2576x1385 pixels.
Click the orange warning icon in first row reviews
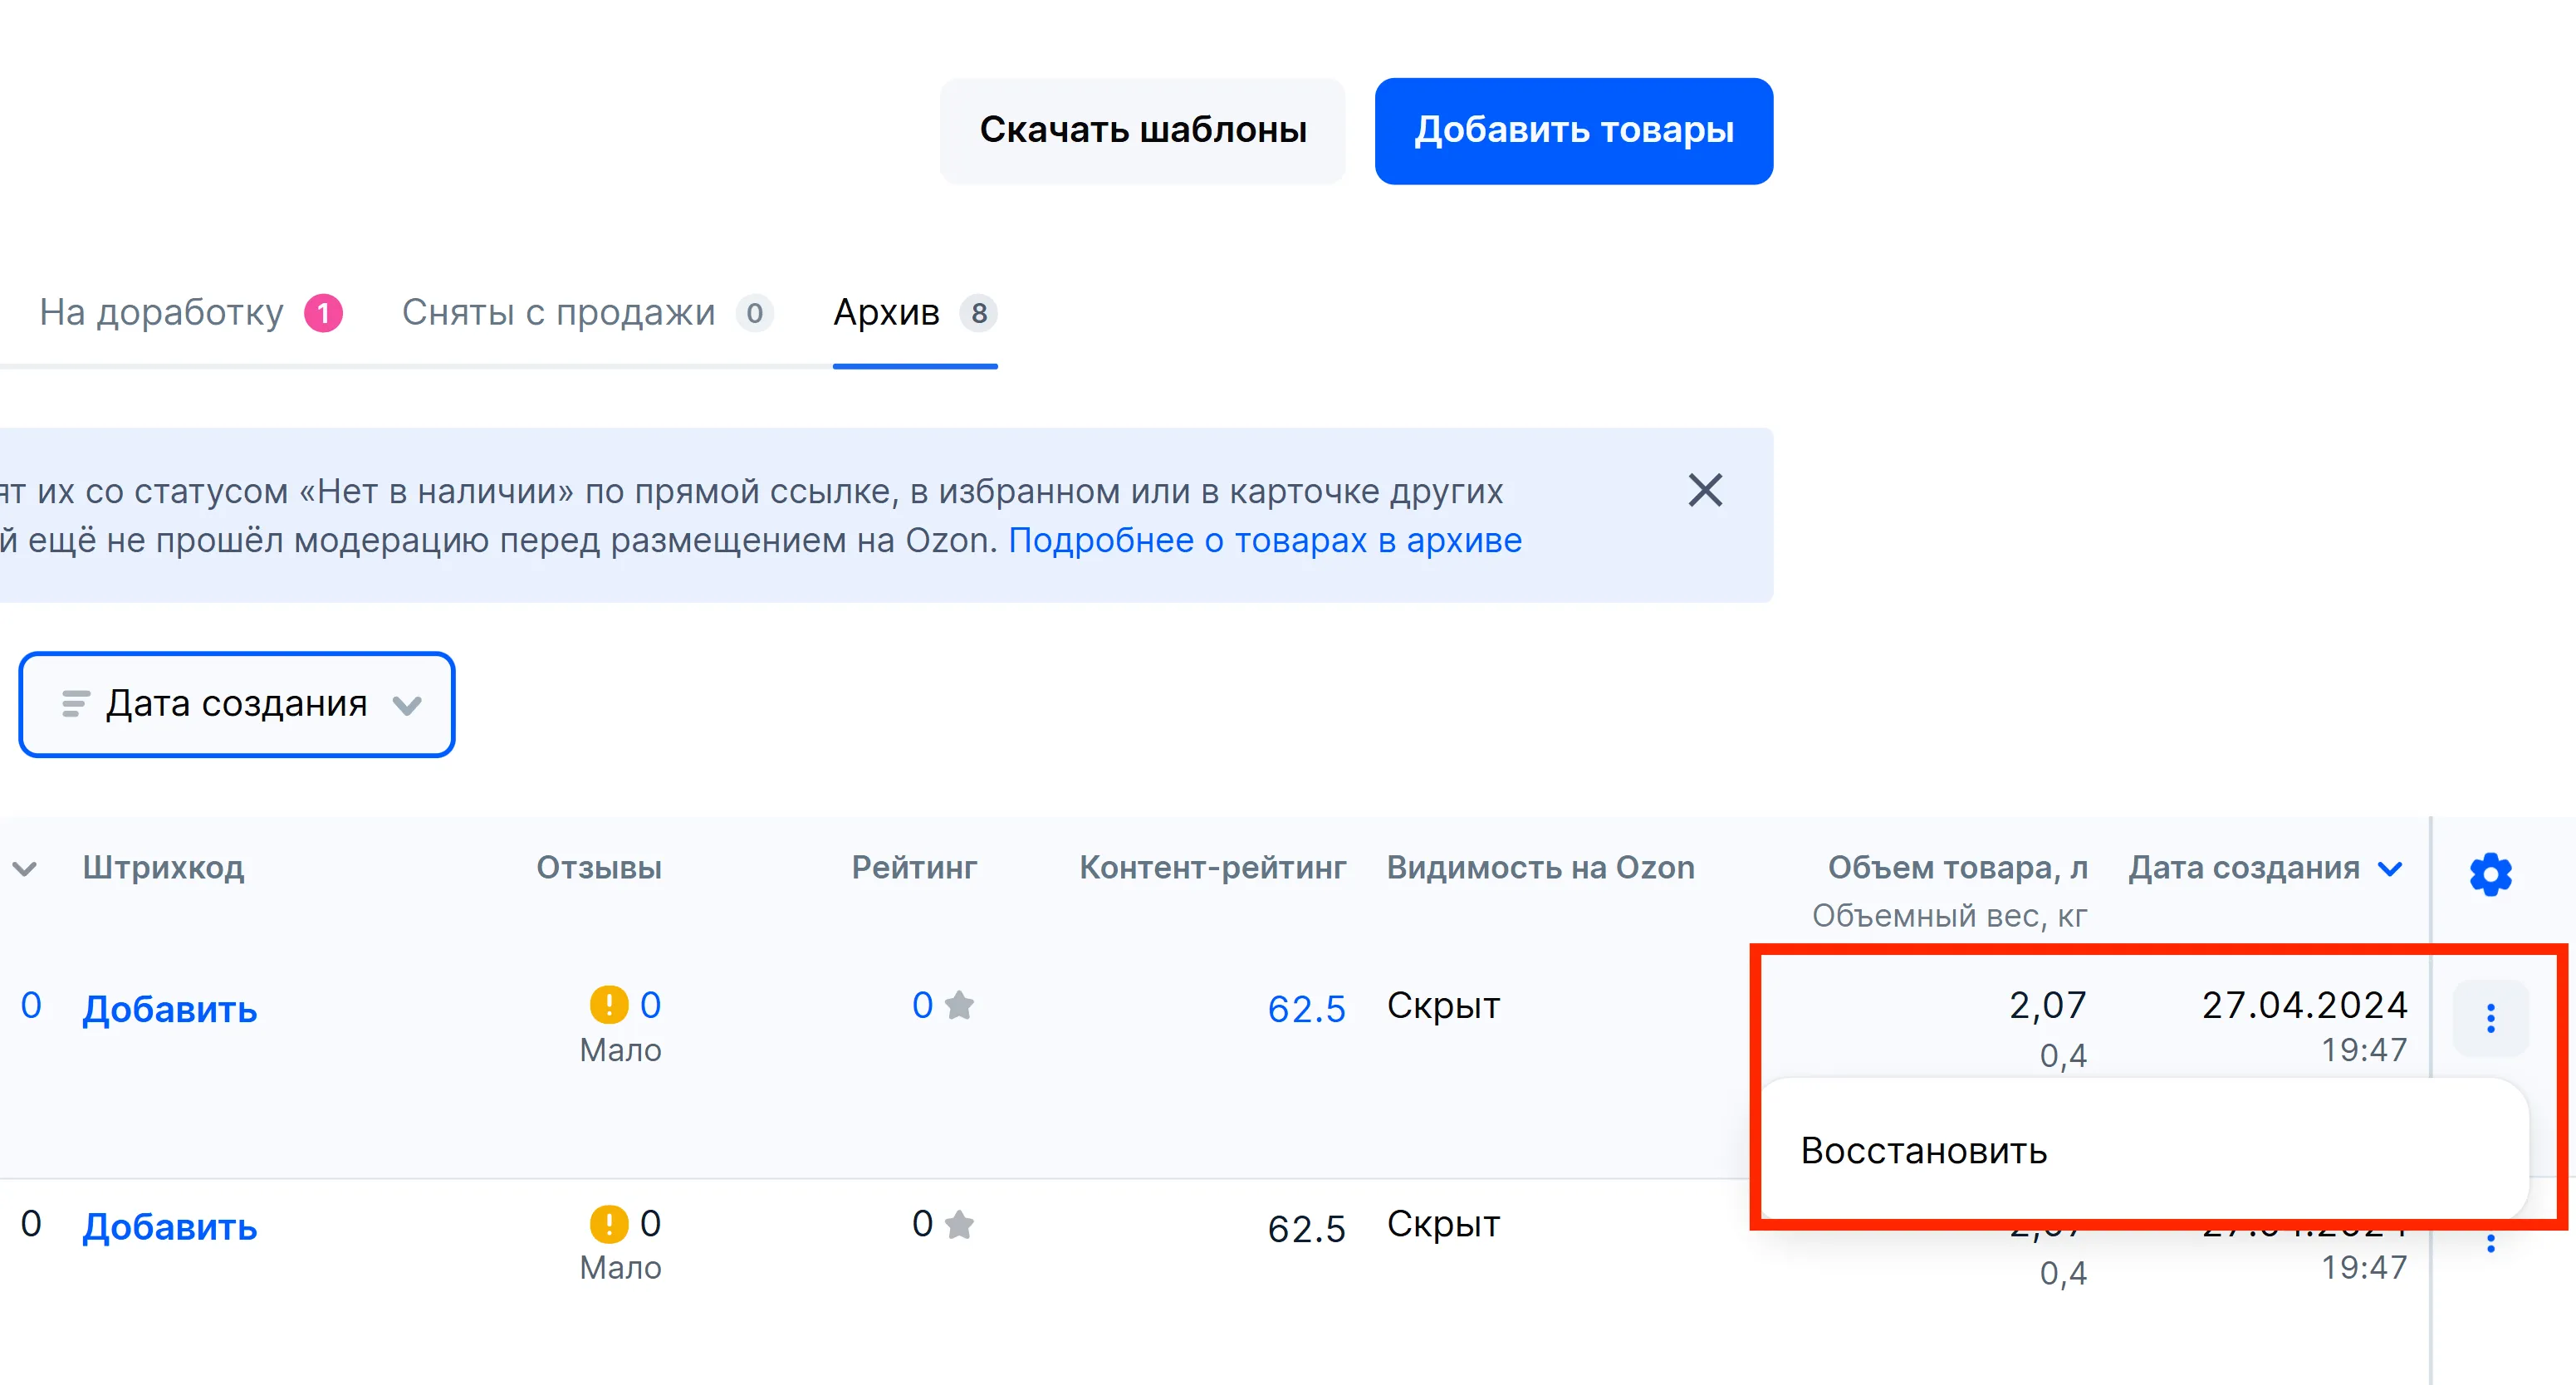(608, 1004)
